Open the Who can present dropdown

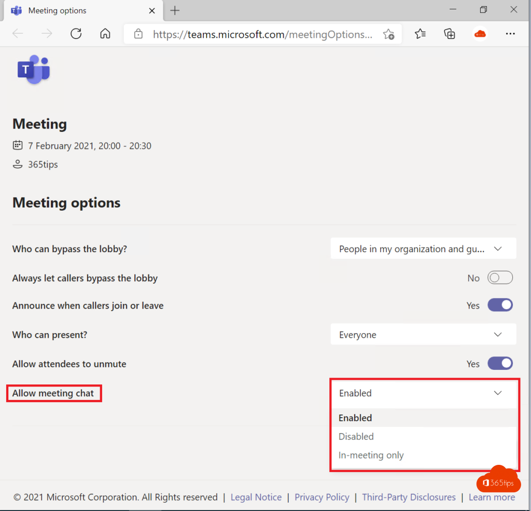click(x=423, y=335)
